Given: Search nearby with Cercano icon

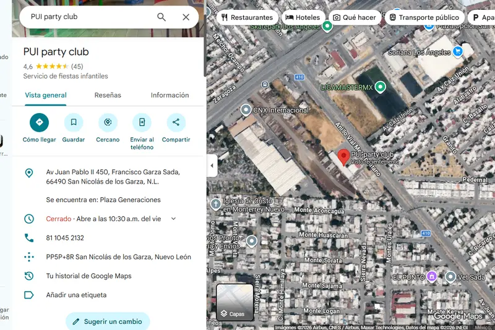Looking at the screenshot, I should point(108,122).
